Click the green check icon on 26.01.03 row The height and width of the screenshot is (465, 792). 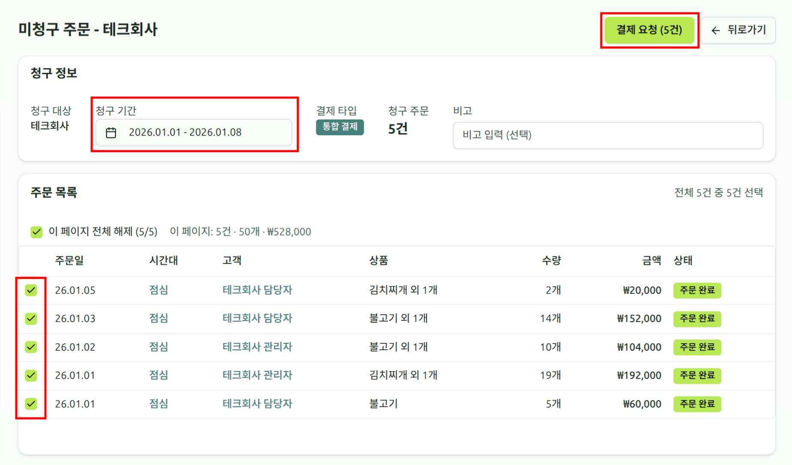click(31, 319)
